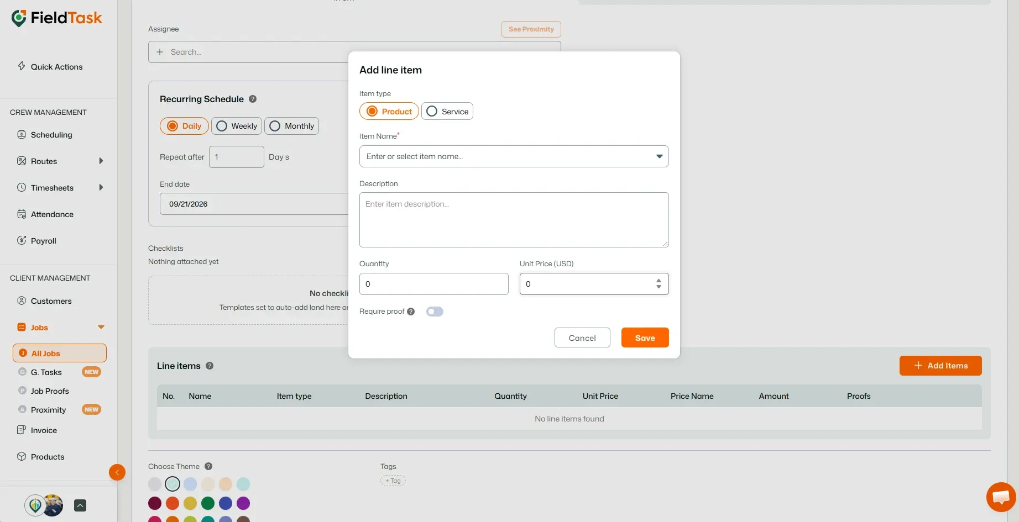The height and width of the screenshot is (522, 1019).
Task: Click the Recurring Schedule help icon
Action: [x=253, y=99]
